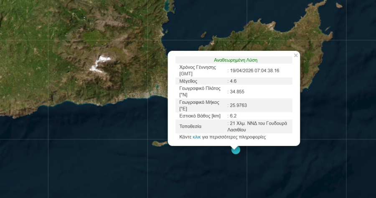Click the magnitude value 4.6
The width and height of the screenshot is (376, 198).
[233, 81]
